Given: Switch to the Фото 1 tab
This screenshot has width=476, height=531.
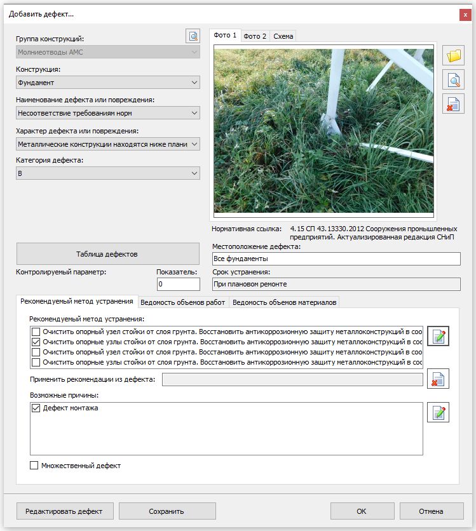Looking at the screenshot, I should pos(225,35).
